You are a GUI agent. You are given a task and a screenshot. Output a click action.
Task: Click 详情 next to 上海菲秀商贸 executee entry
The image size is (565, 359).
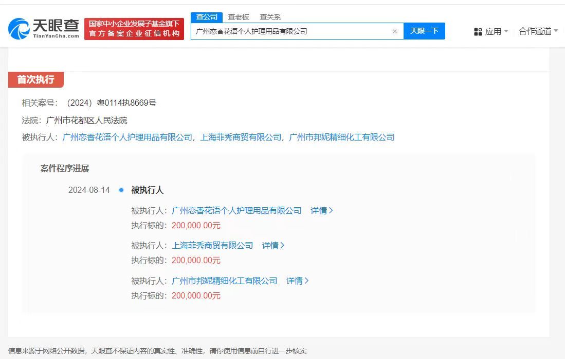click(272, 245)
